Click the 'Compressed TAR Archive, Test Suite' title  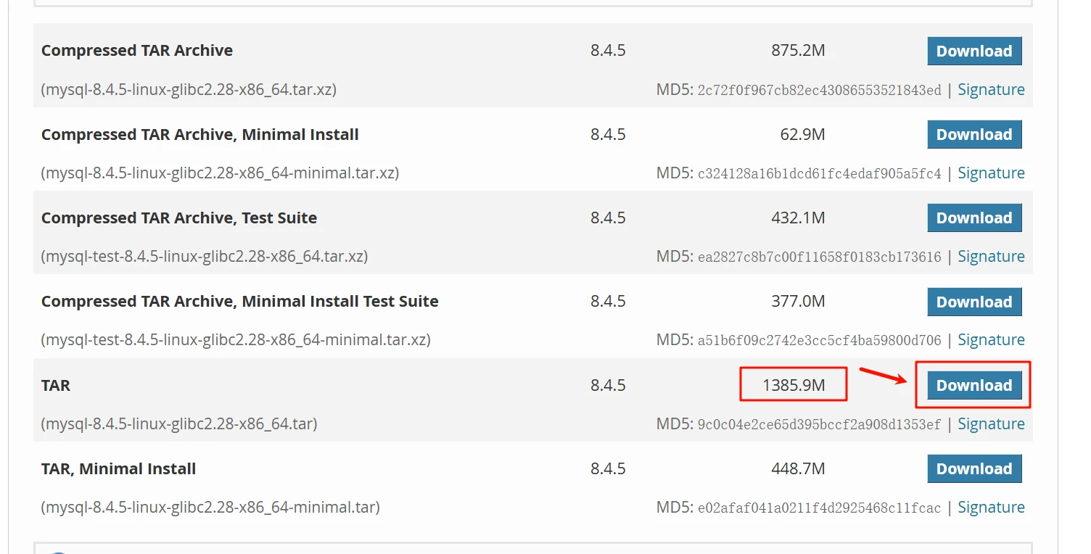point(179,218)
